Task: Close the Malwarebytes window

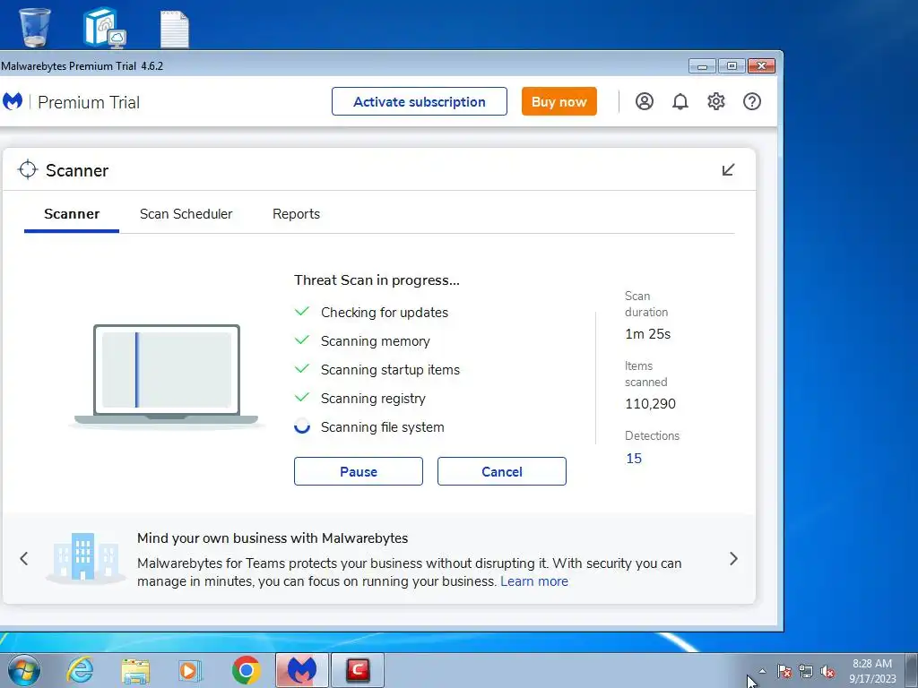Action: [x=761, y=66]
